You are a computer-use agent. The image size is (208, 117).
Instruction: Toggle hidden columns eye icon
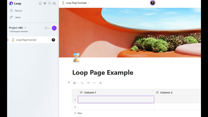tap(101, 83)
